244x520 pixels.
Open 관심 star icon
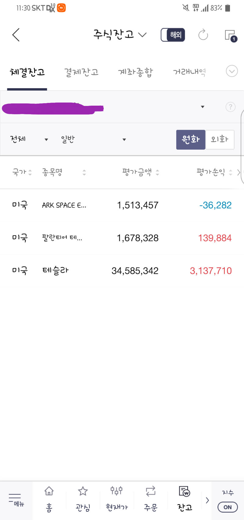pyautogui.click(x=83, y=499)
